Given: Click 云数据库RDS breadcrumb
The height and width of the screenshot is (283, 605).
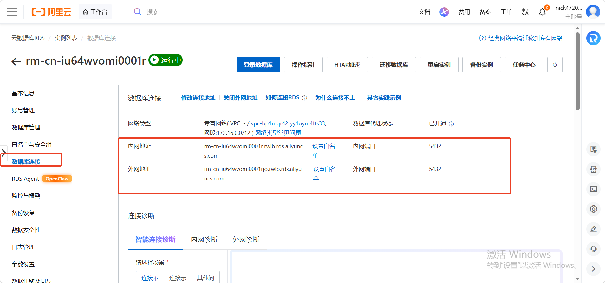Looking at the screenshot, I should click(28, 38).
